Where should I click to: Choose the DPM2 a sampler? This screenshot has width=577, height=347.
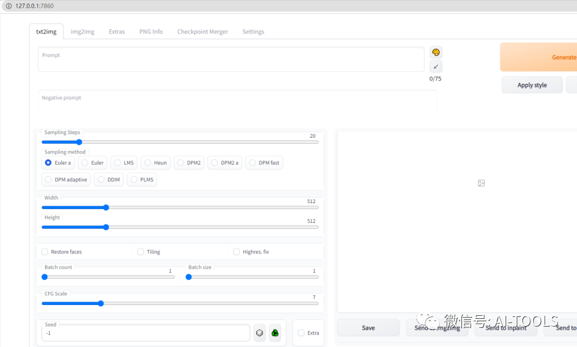point(215,162)
